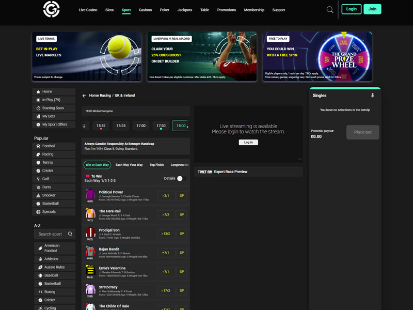Image resolution: width=413 pixels, height=310 pixels.
Task: Select the 17:30 race time
Action: coord(161,126)
